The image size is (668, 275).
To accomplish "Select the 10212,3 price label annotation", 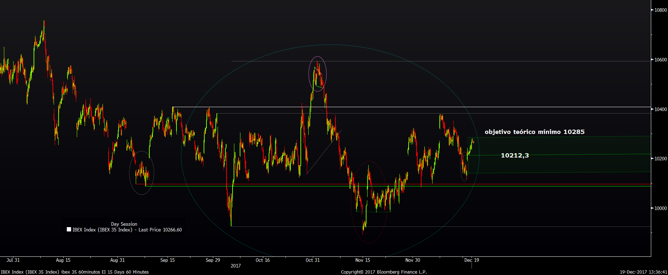I will [x=515, y=155].
